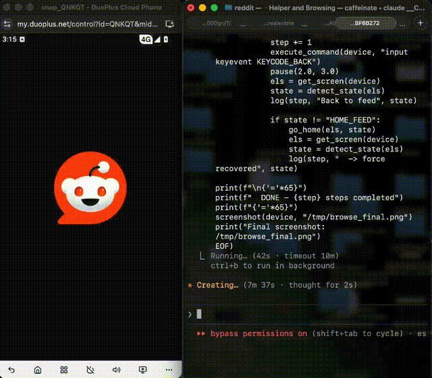Click the folder icon in terminal title
The width and height of the screenshot is (432, 378).
tap(228, 7)
